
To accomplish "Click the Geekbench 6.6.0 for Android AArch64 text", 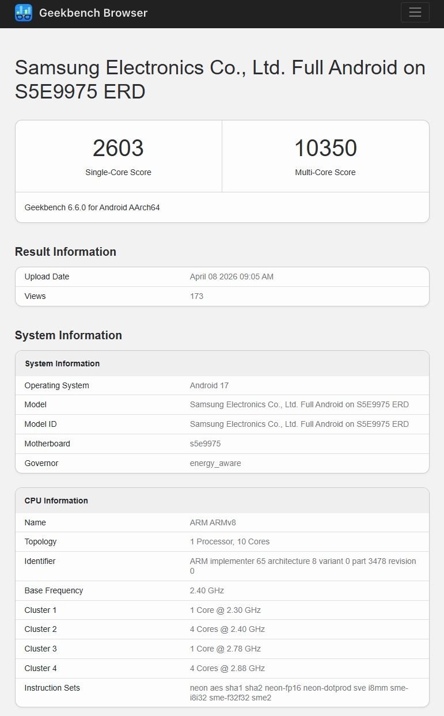I will [x=92, y=207].
